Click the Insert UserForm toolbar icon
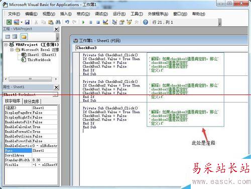 pyautogui.click(x=17, y=22)
